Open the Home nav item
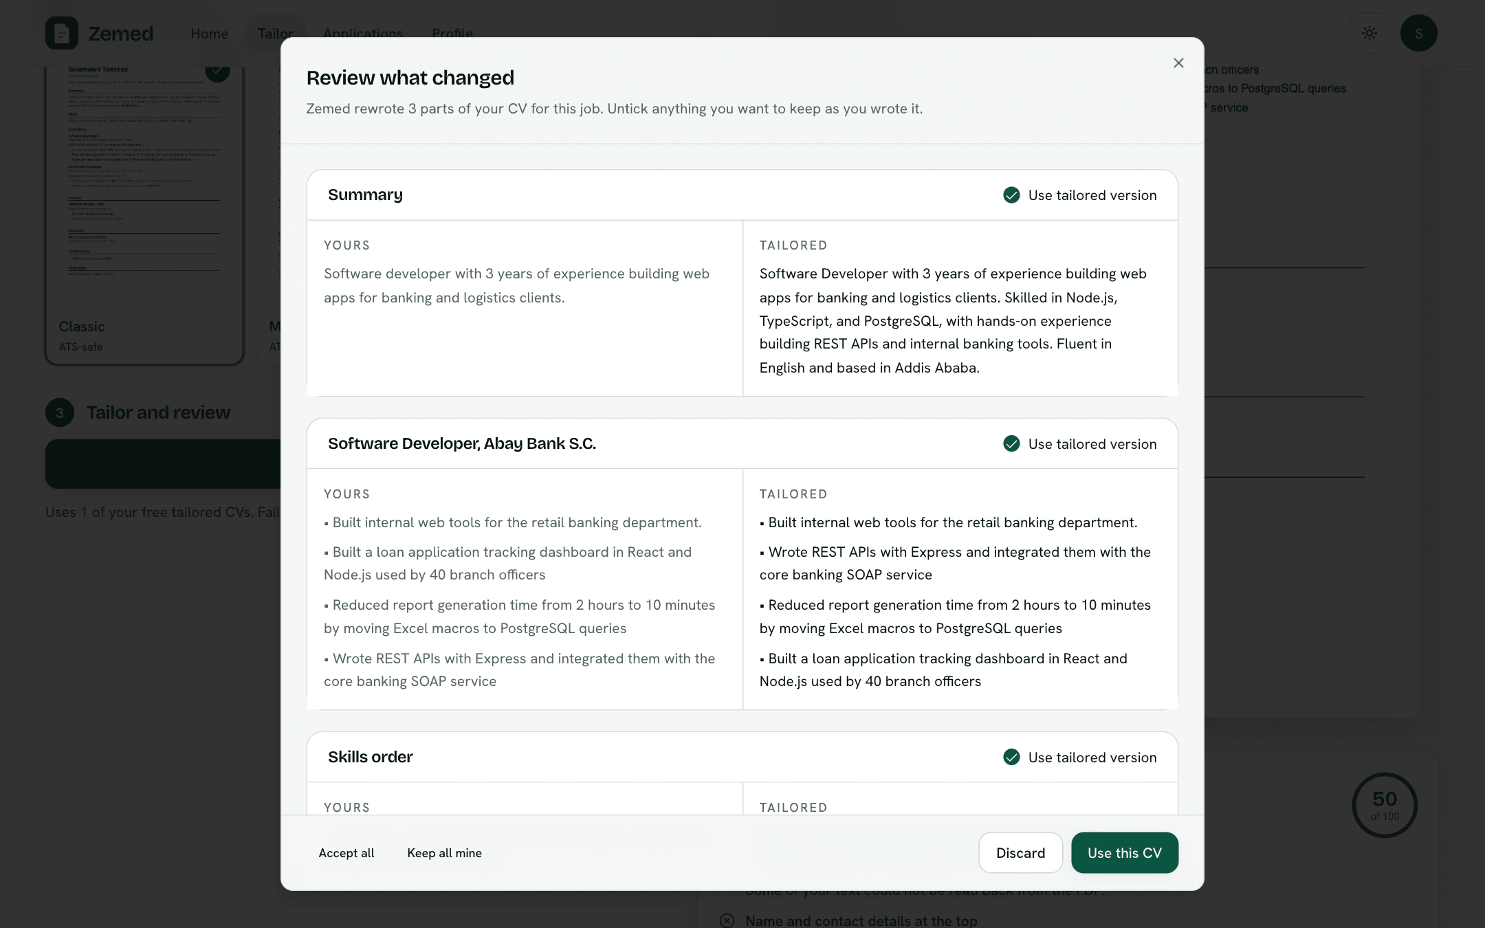1485x928 pixels. pos(210,34)
